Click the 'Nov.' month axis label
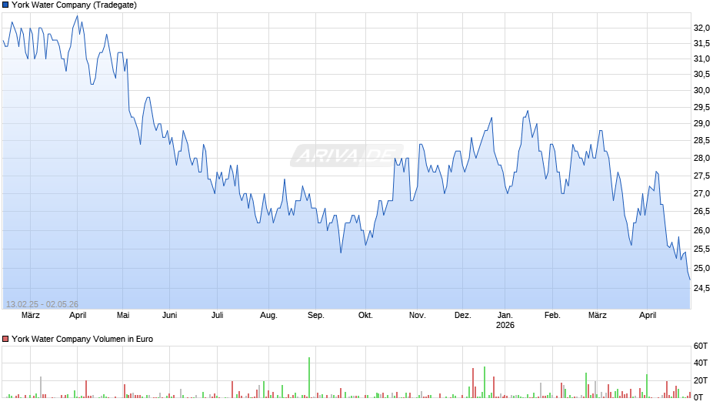Image resolution: width=723 pixels, height=405 pixels. [418, 316]
